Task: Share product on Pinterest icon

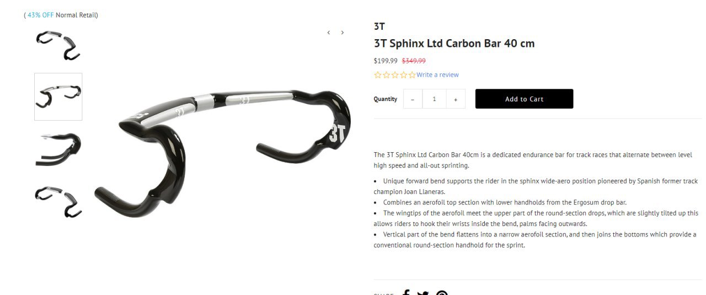Action: click(442, 293)
